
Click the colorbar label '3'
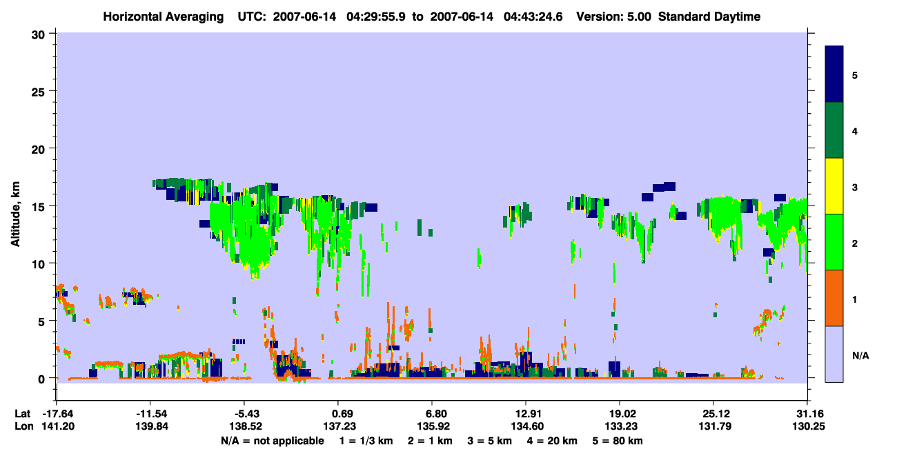pyautogui.click(x=855, y=187)
